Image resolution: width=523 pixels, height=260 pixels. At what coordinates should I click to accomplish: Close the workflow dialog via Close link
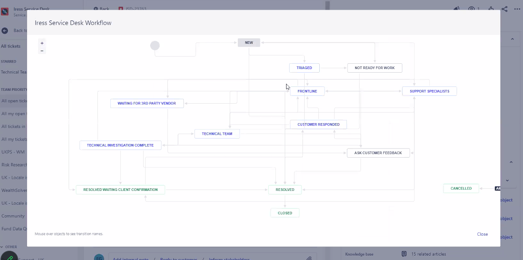pyautogui.click(x=482, y=234)
